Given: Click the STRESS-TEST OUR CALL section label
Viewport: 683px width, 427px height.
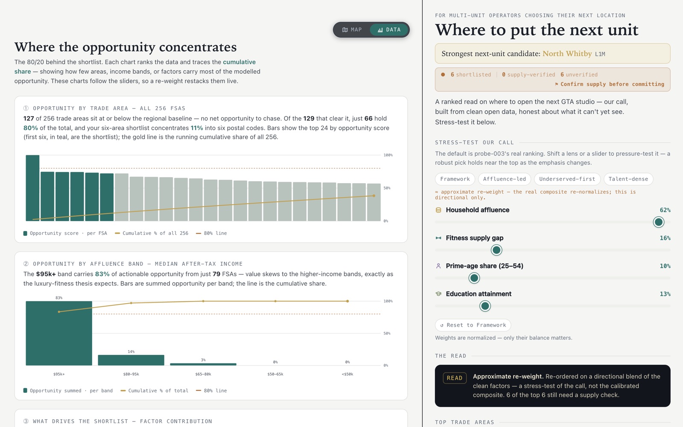Looking at the screenshot, I should (x=474, y=143).
